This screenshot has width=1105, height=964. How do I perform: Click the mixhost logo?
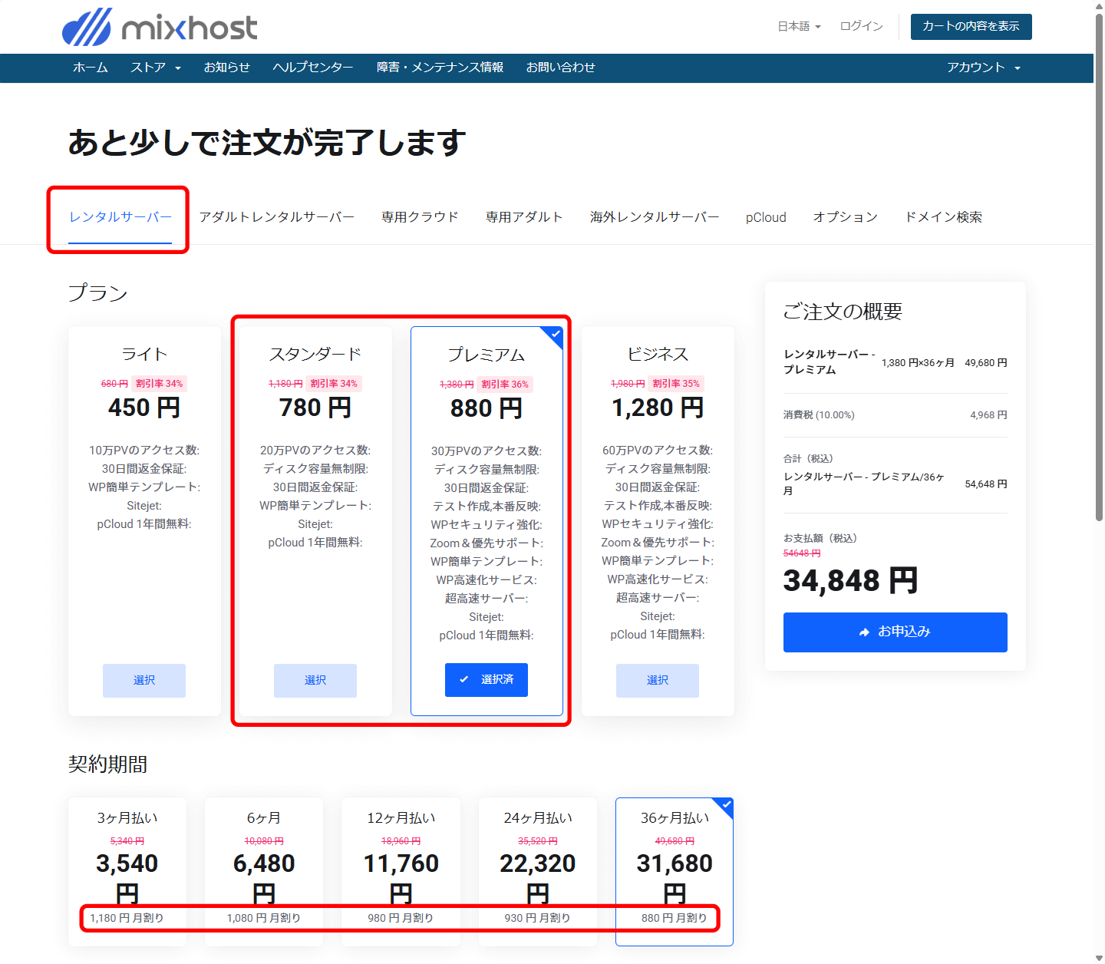160,27
